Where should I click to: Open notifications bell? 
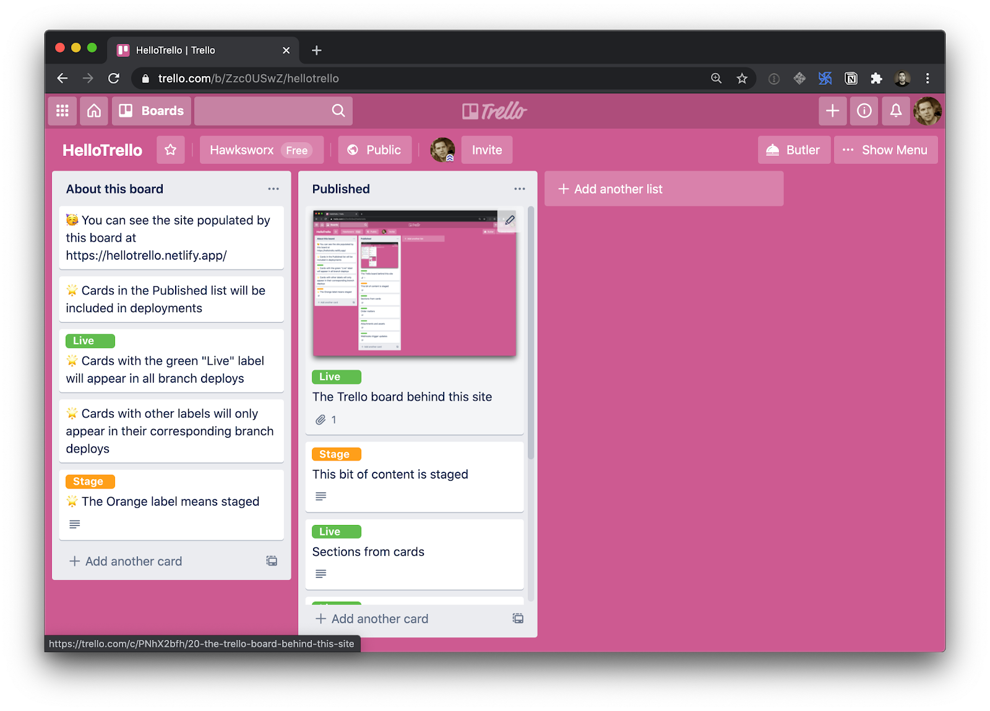(896, 111)
